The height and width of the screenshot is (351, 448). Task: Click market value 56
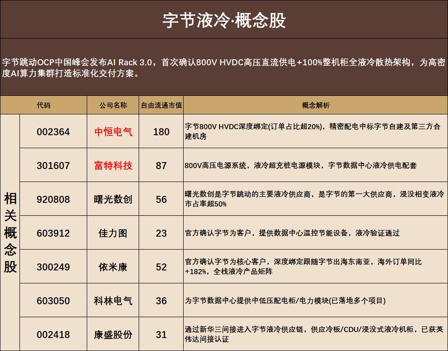(161, 199)
